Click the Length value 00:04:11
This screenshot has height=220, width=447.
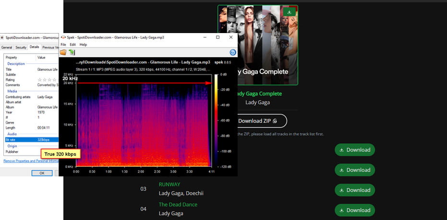click(x=44, y=128)
